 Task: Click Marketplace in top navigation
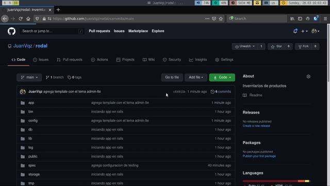tap(138, 31)
